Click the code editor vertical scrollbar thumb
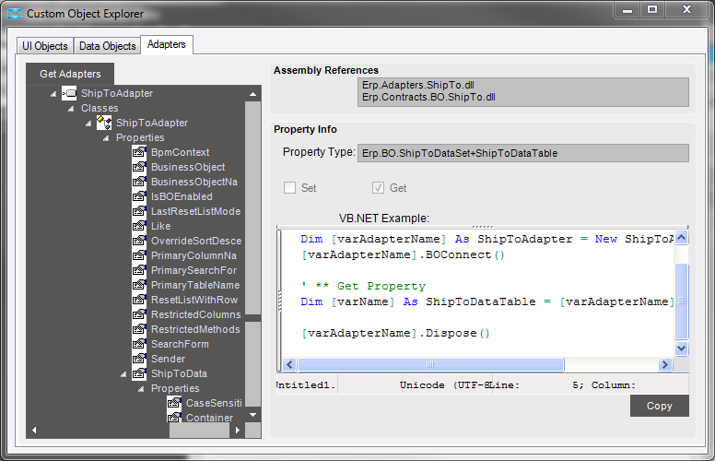715x461 pixels. click(681, 301)
